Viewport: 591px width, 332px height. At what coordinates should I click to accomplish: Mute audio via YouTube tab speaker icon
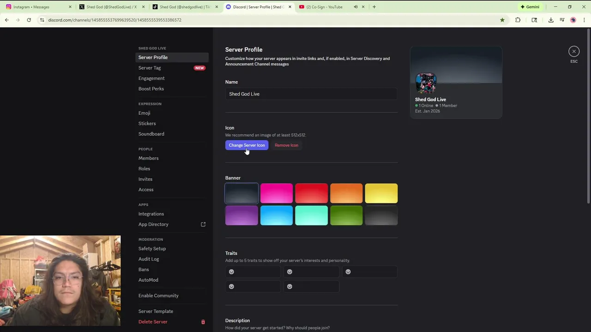(x=356, y=7)
